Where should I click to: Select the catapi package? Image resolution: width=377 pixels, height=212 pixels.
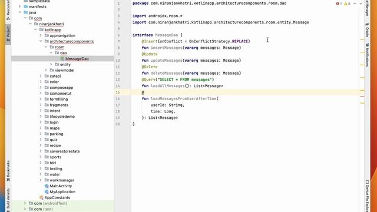tap(55, 76)
